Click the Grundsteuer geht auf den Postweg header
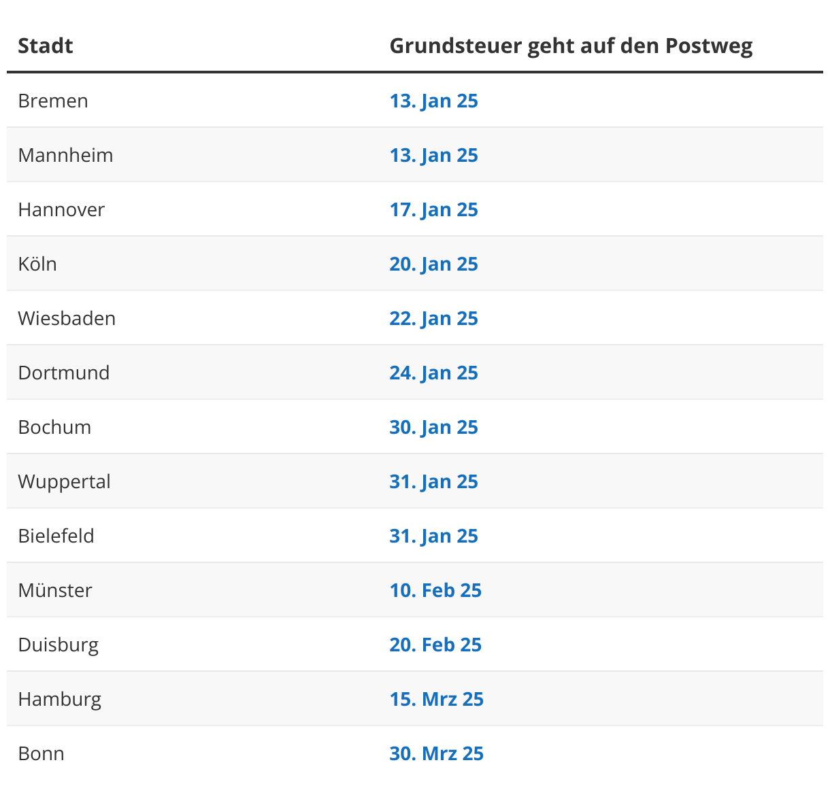Screen dimensions: 830x786 [571, 46]
